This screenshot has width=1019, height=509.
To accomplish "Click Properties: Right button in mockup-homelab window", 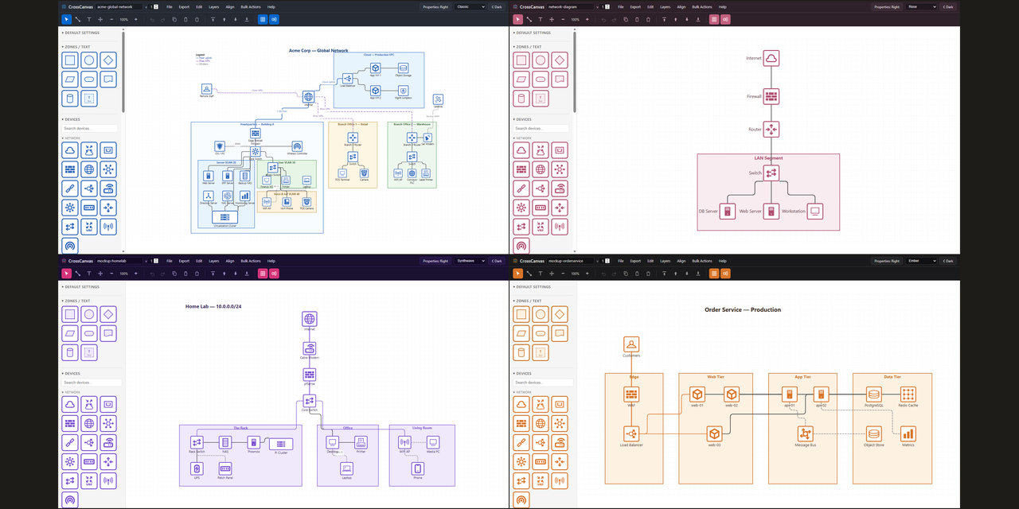I will point(435,261).
